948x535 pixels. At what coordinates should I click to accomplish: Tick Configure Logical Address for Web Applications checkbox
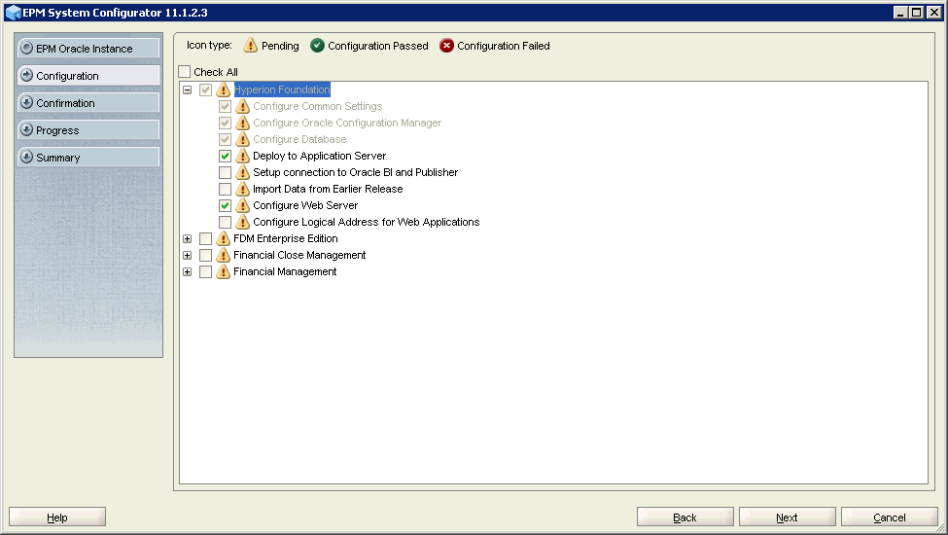pos(225,222)
